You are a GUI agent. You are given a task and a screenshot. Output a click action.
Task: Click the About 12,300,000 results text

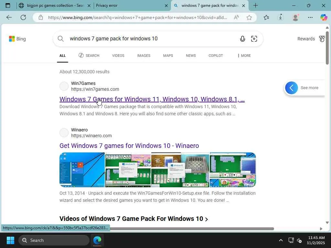coord(84,72)
